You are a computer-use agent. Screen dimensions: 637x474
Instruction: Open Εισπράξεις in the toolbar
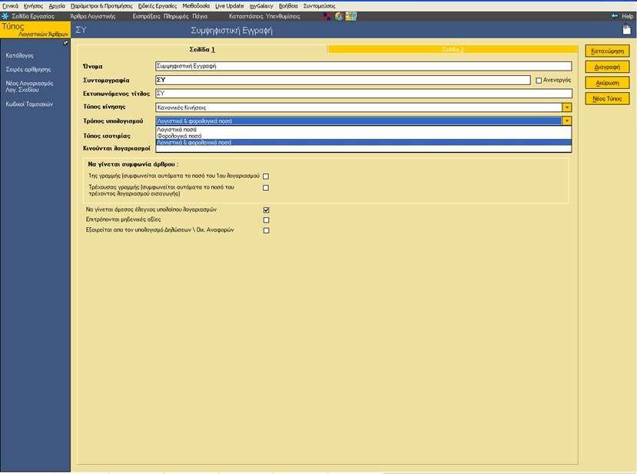tap(146, 16)
